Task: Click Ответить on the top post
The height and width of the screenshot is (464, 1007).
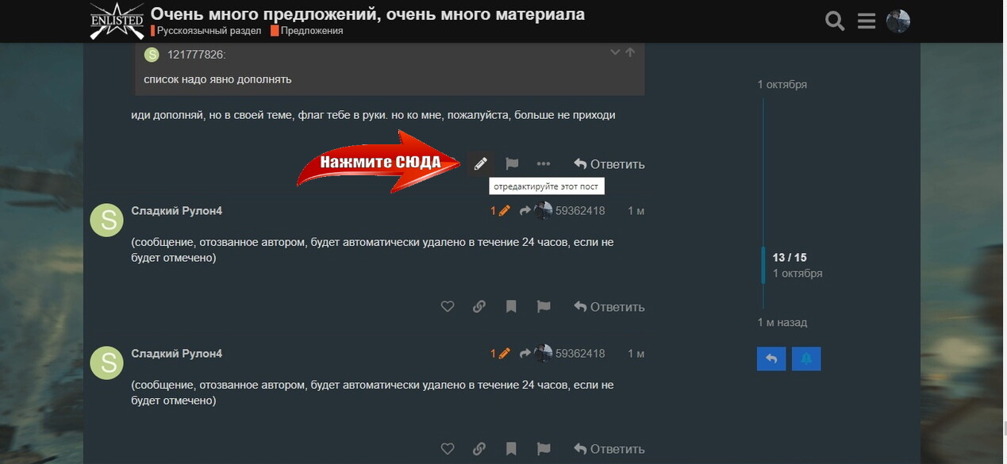Action: pyautogui.click(x=609, y=164)
